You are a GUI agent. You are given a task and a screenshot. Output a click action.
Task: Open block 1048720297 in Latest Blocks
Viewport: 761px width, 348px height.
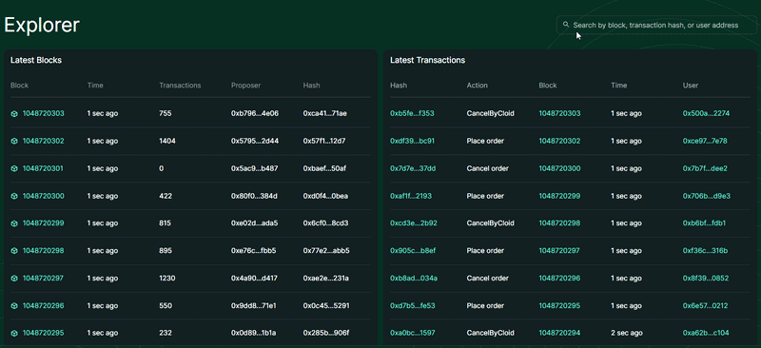[43, 279]
